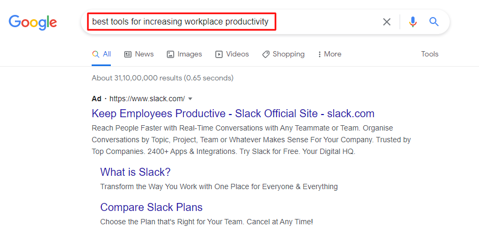Viewport: 479px width, 244px height.
Task: Clear the search query with X
Action: coord(387,22)
